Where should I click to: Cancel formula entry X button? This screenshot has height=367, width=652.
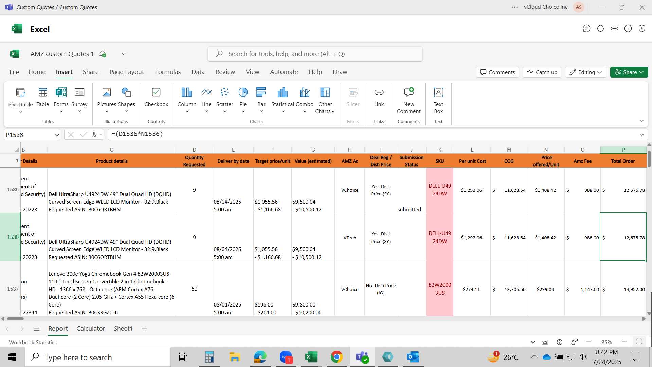(71, 135)
